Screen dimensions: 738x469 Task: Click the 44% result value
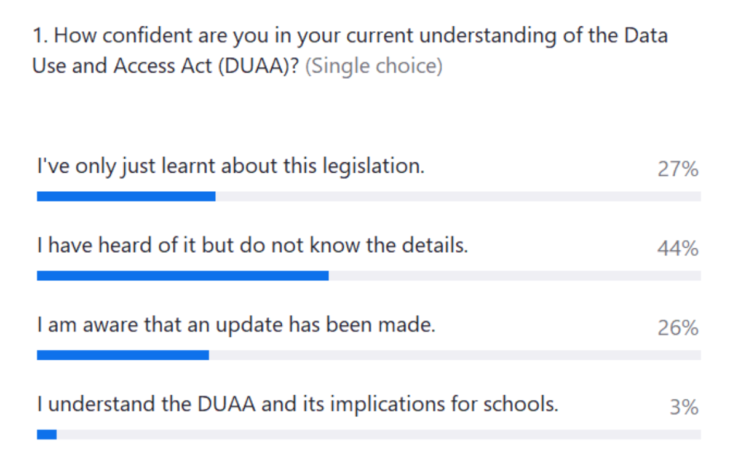click(678, 248)
